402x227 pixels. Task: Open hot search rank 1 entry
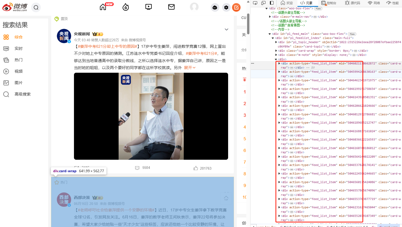(x=244, y=92)
